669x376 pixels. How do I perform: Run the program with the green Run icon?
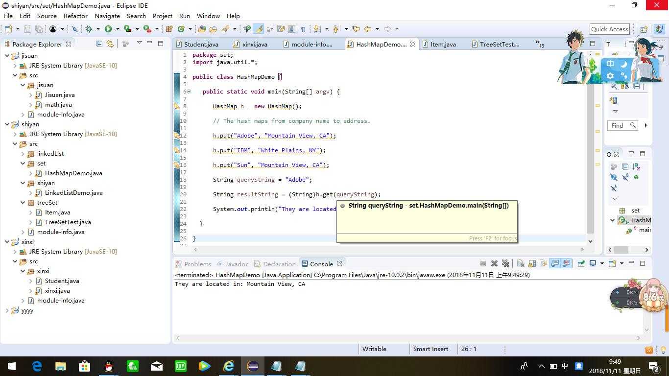108,29
